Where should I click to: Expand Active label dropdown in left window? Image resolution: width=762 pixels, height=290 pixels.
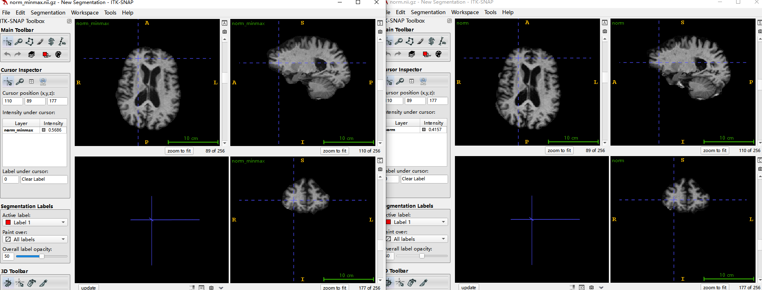coord(35,222)
